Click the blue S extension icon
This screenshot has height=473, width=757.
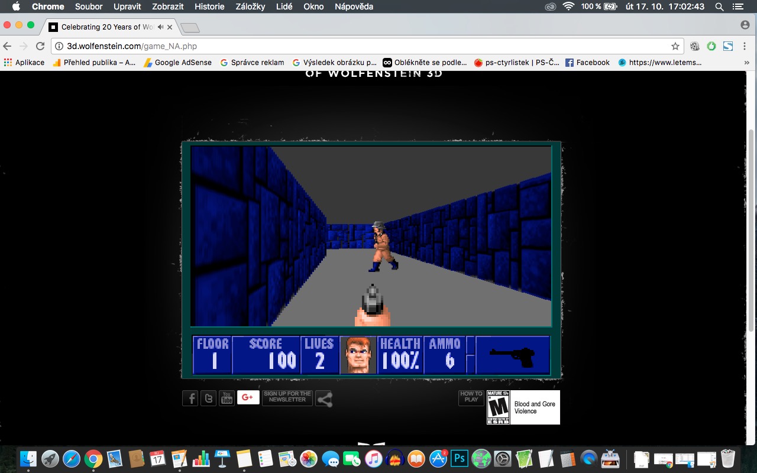[728, 46]
